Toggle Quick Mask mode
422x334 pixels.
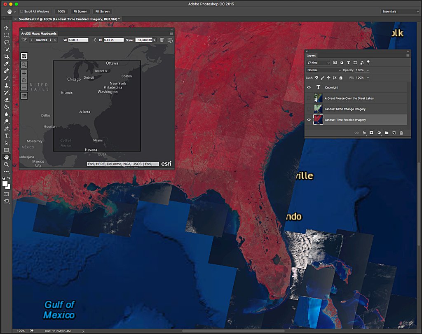[6, 194]
